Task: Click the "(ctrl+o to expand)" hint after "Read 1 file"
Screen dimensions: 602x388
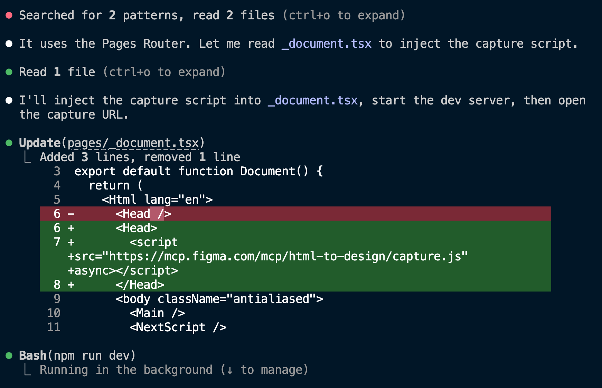Action: pos(164,72)
